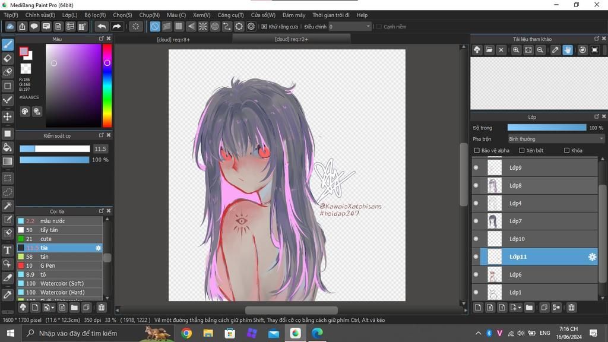Toggle Khử răng cưa checkbox

[264, 27]
